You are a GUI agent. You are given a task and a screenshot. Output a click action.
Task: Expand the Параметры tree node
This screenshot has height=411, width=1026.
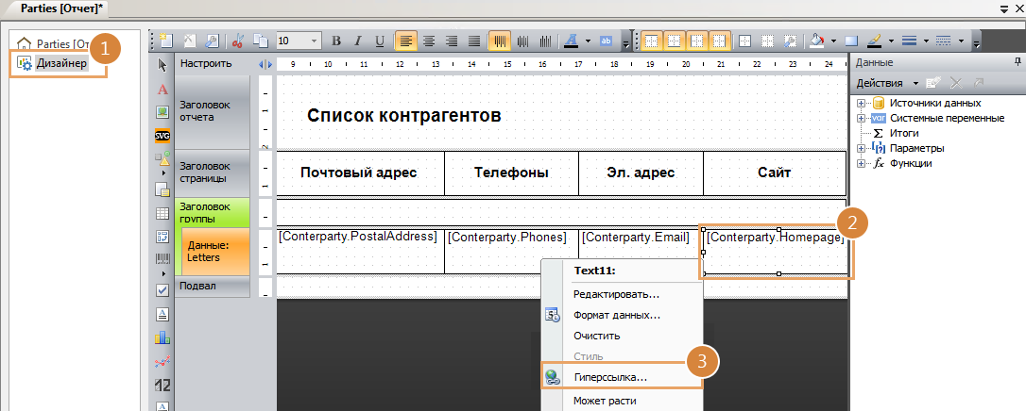[x=861, y=148]
